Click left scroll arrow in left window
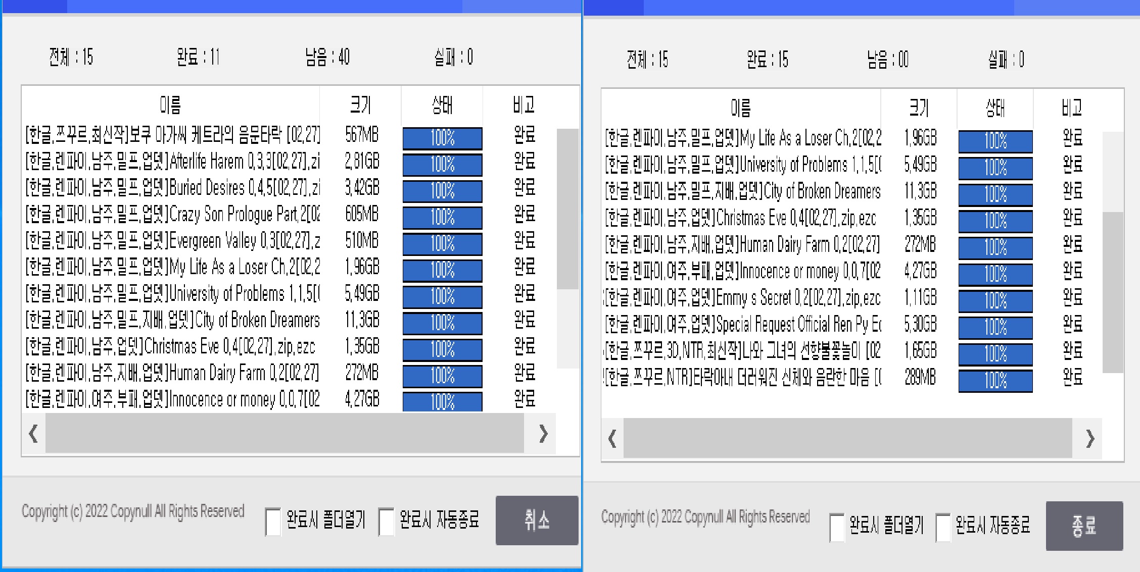The image size is (1140, 572). tap(33, 434)
